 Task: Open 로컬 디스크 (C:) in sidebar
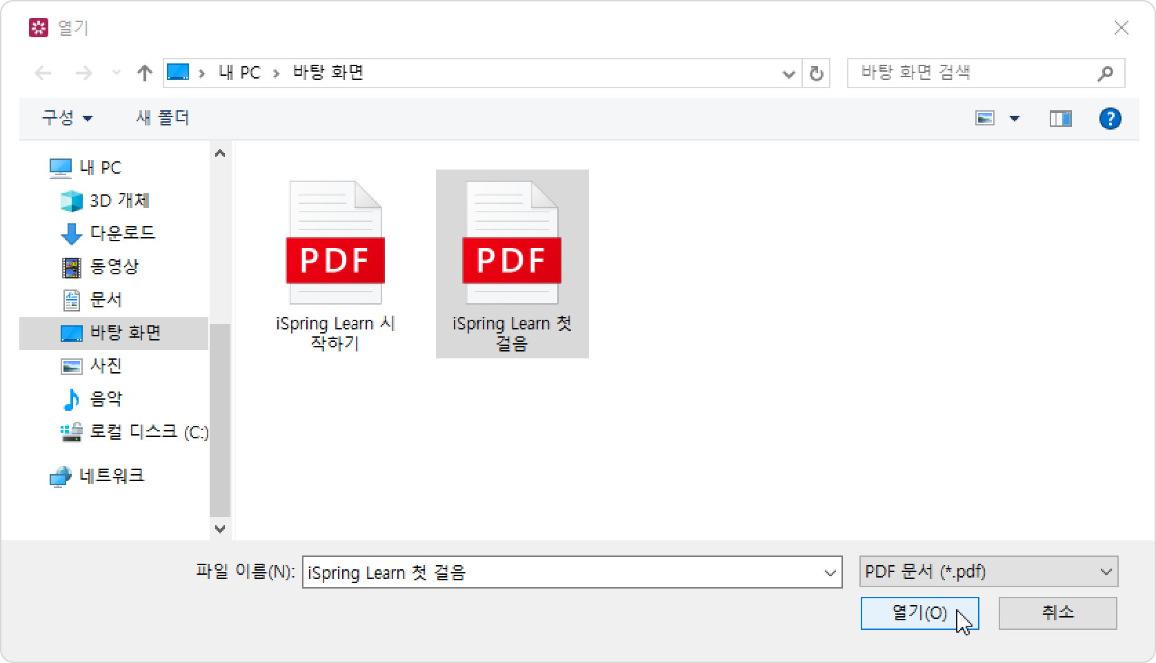(x=134, y=432)
